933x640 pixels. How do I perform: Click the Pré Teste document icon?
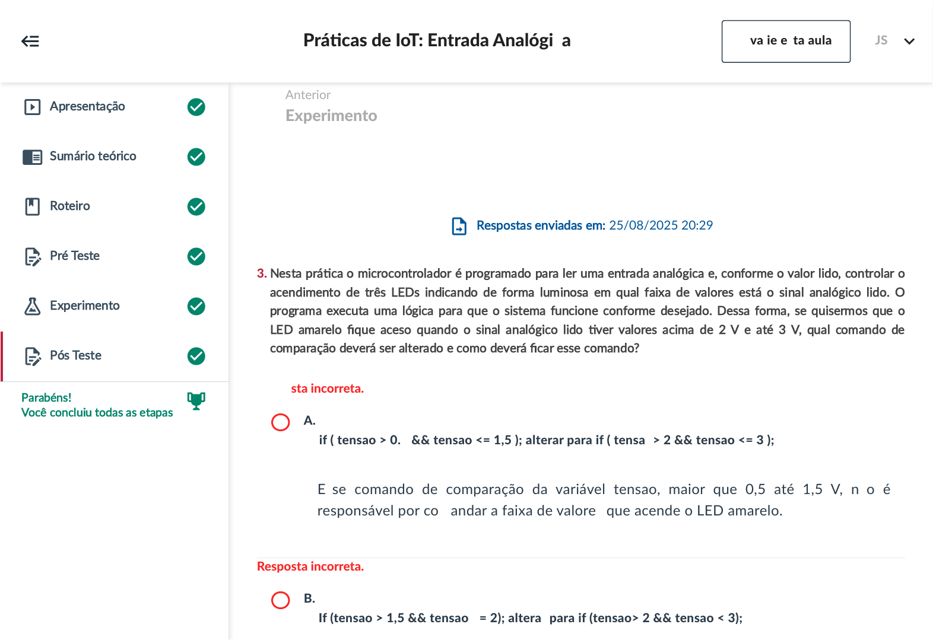click(32, 256)
